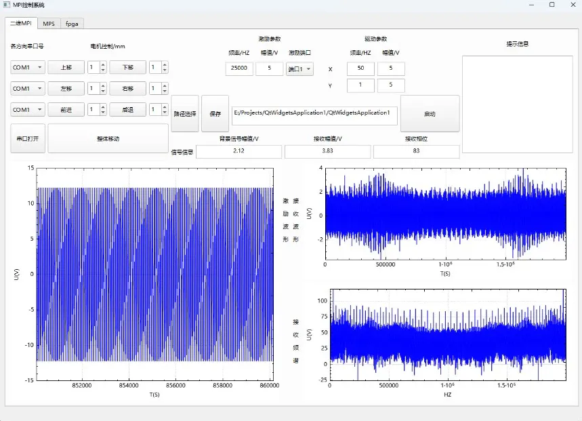This screenshot has width=582, height=421.
Task: Click the 下移 button
Action: (127, 67)
